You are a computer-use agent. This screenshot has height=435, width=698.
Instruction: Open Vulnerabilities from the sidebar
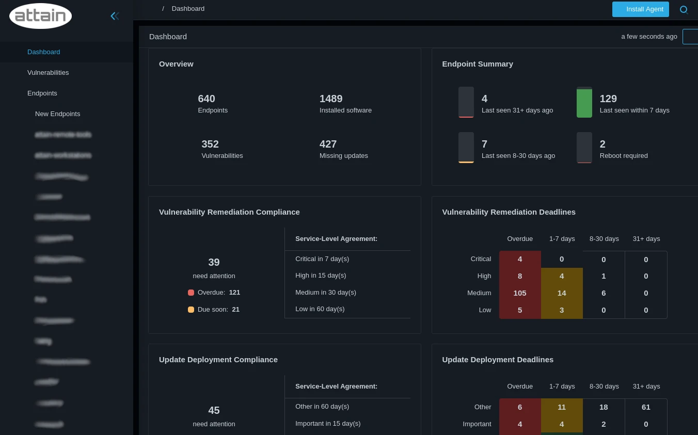pos(48,73)
